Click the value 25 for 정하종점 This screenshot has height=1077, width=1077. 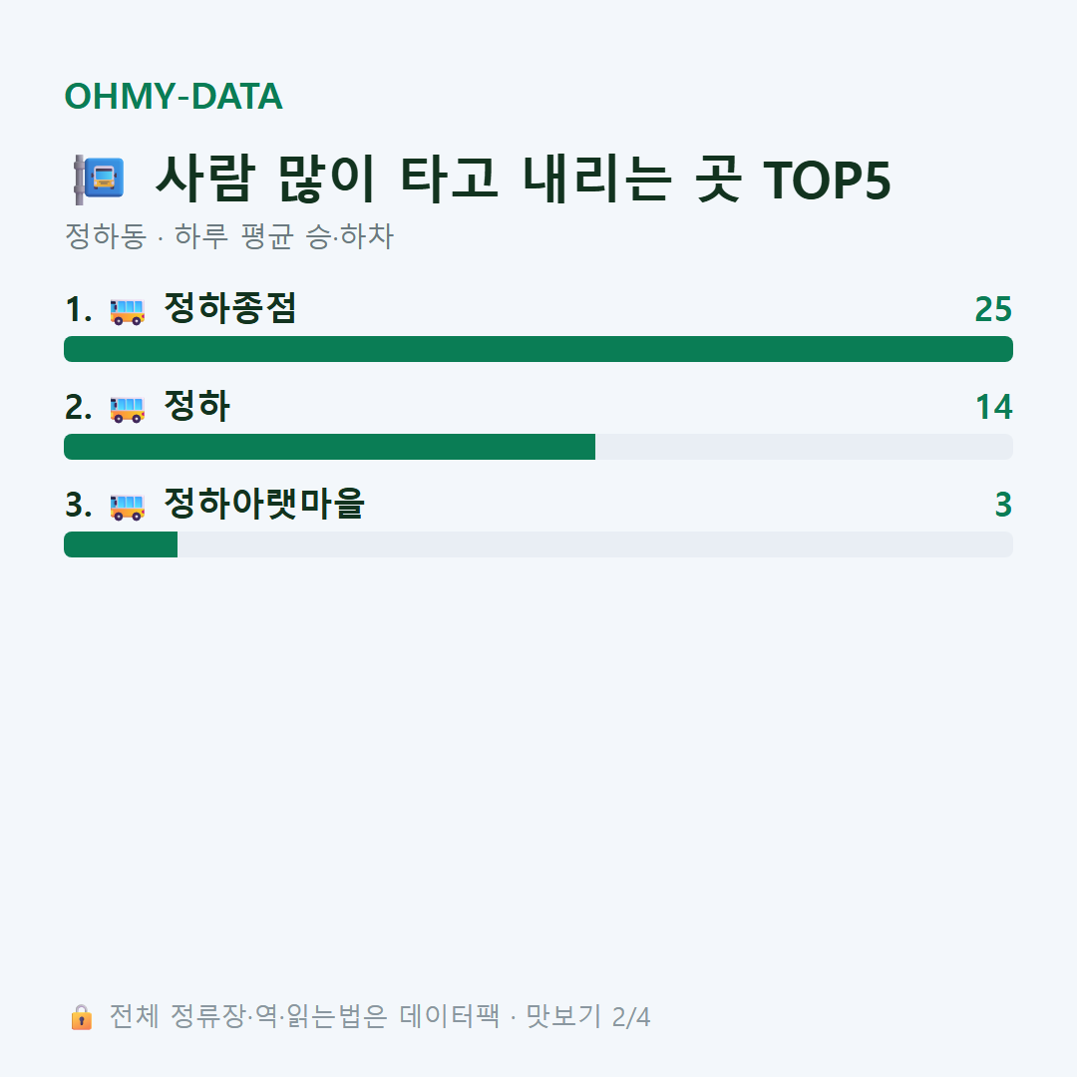click(x=993, y=309)
